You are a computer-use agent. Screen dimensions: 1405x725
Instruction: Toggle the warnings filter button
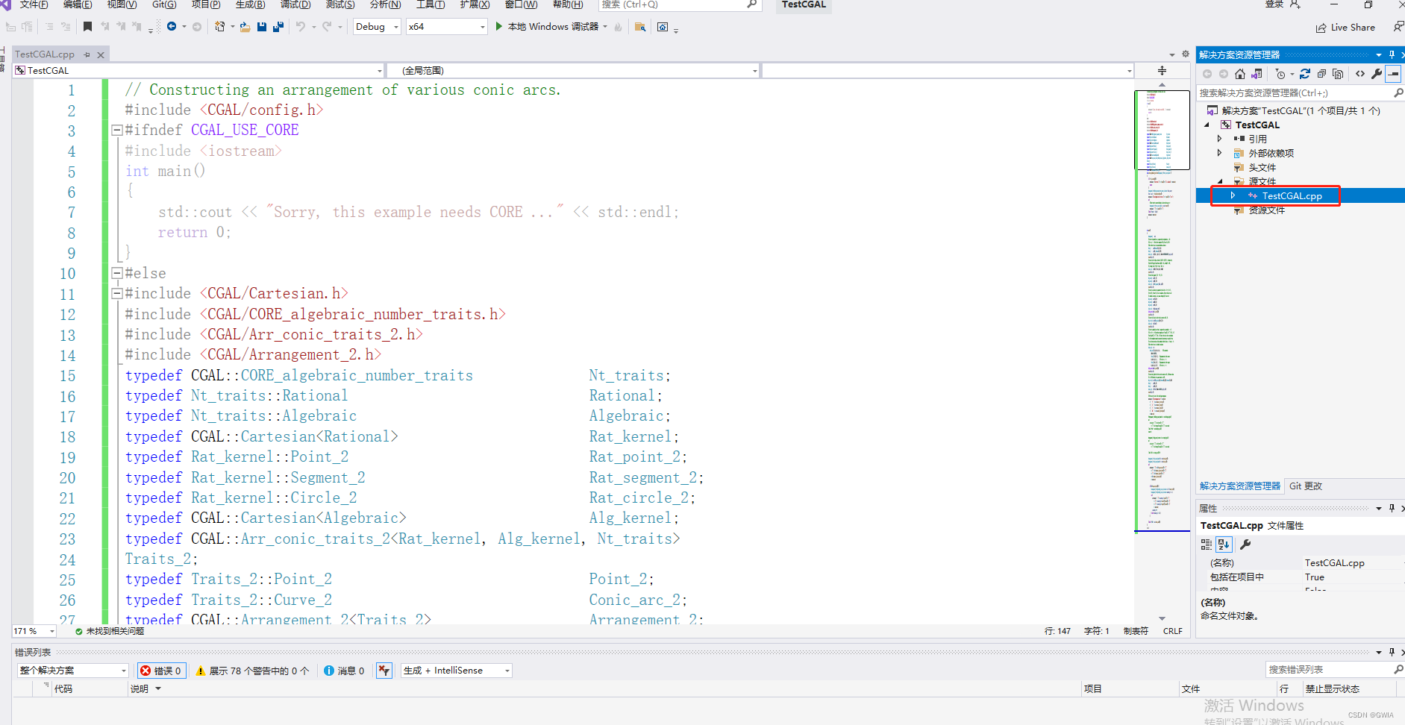(x=252, y=671)
